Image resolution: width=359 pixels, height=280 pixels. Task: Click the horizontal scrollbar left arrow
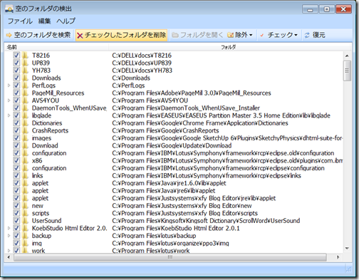tap(9, 257)
